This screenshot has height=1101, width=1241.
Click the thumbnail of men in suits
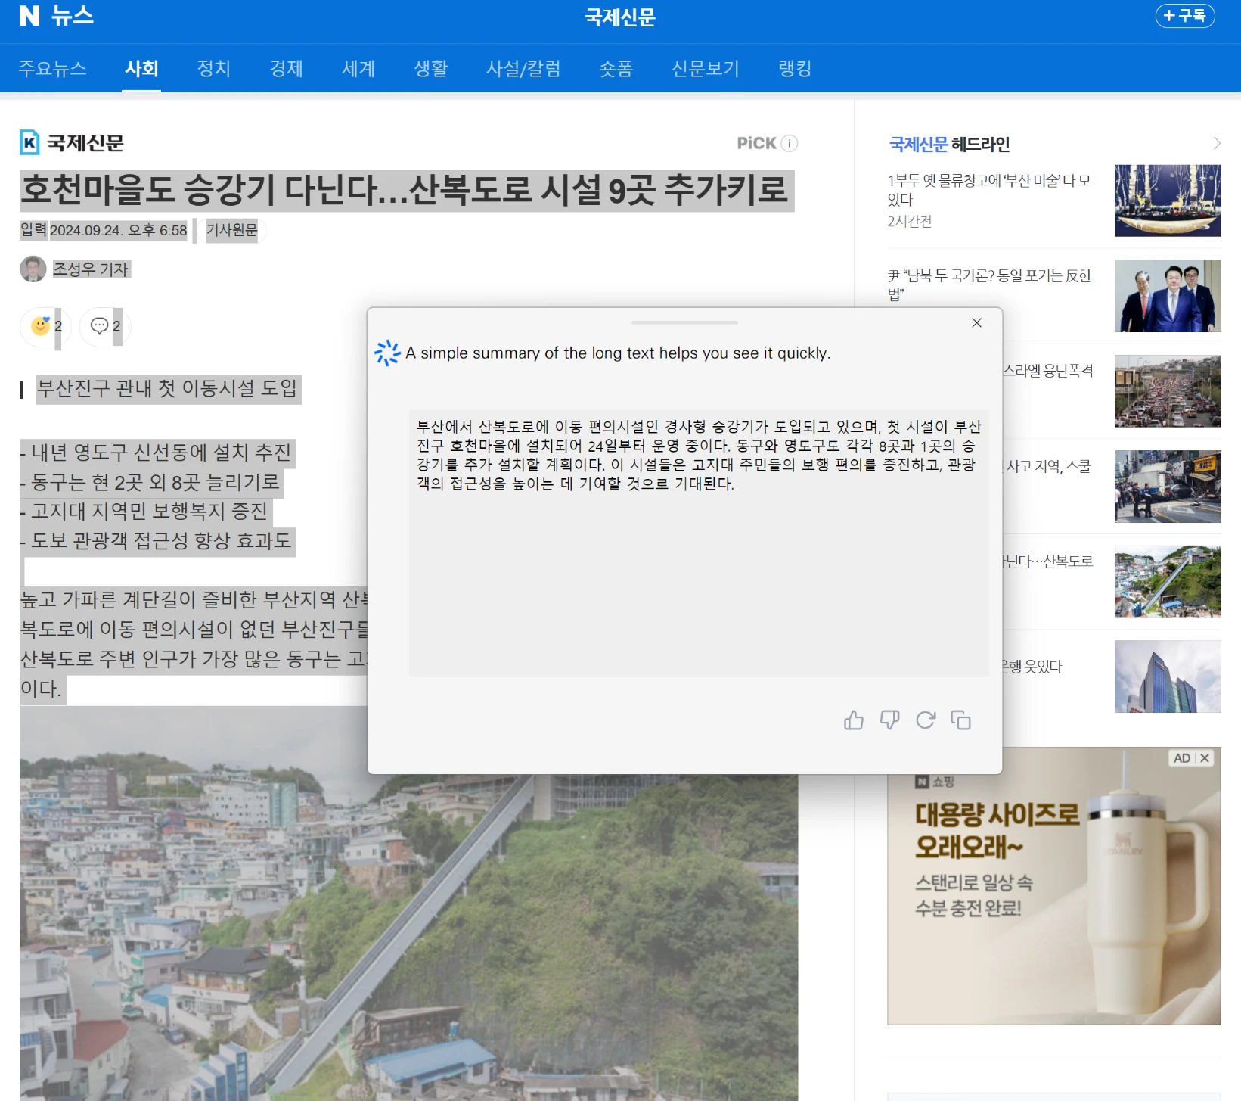(1168, 296)
